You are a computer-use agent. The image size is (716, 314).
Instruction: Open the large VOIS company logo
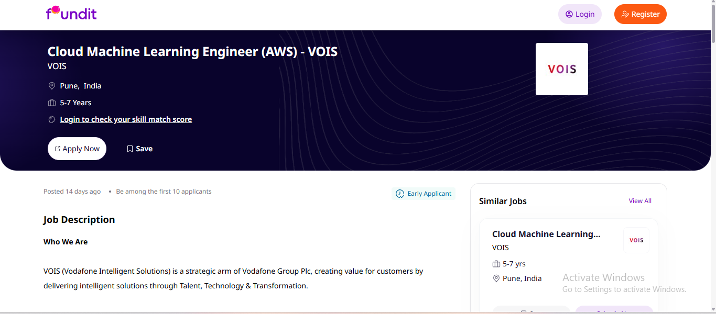coord(561,69)
